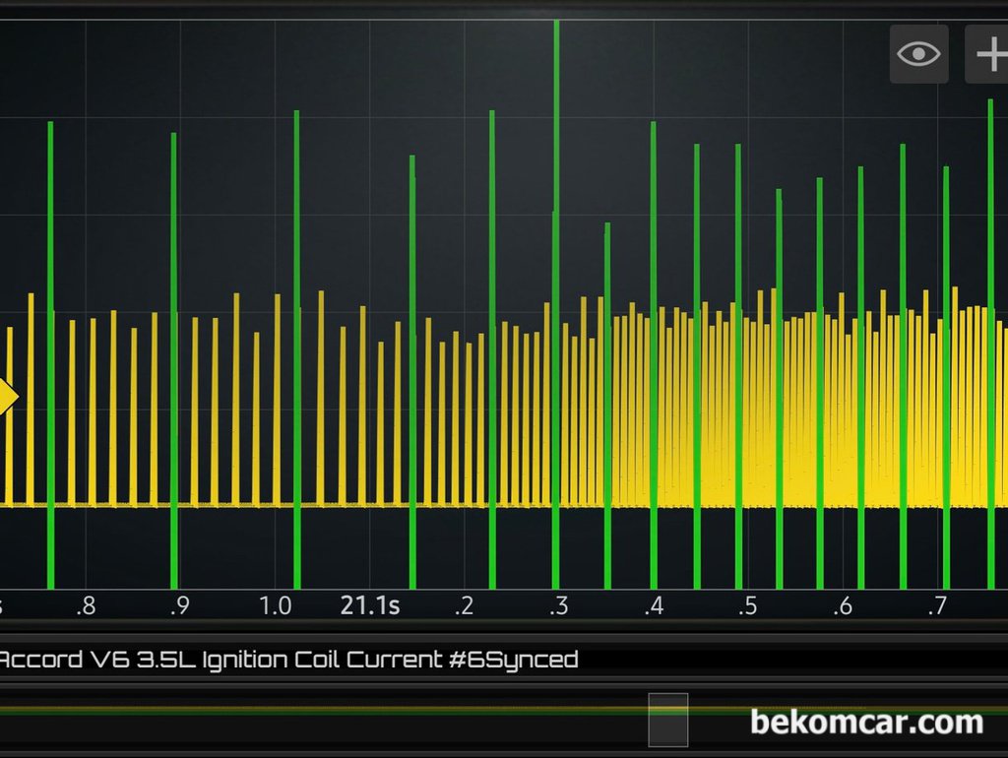Click the .6 tick on time axis
The height and width of the screenshot is (758, 1008).
842,605
